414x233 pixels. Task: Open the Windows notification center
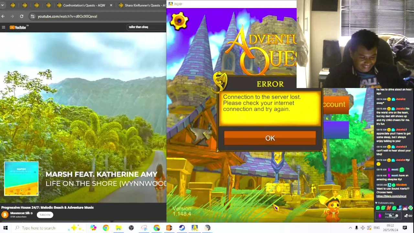(405, 228)
